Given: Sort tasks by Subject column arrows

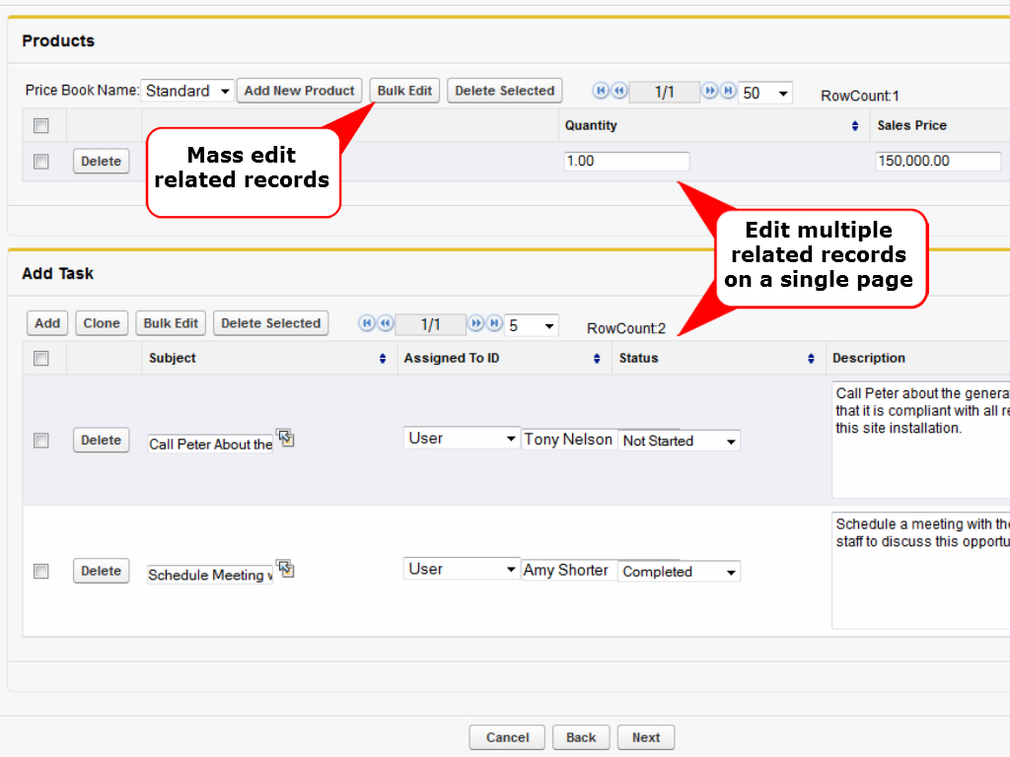Looking at the screenshot, I should (x=383, y=360).
